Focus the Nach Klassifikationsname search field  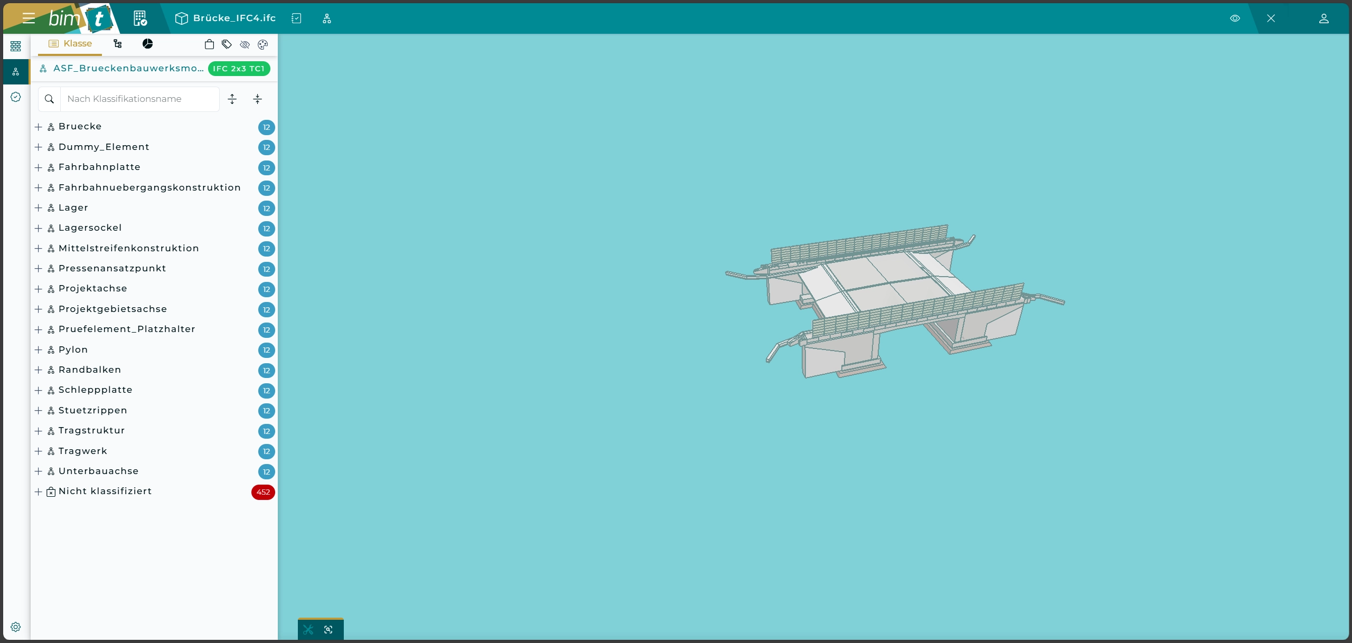click(139, 99)
